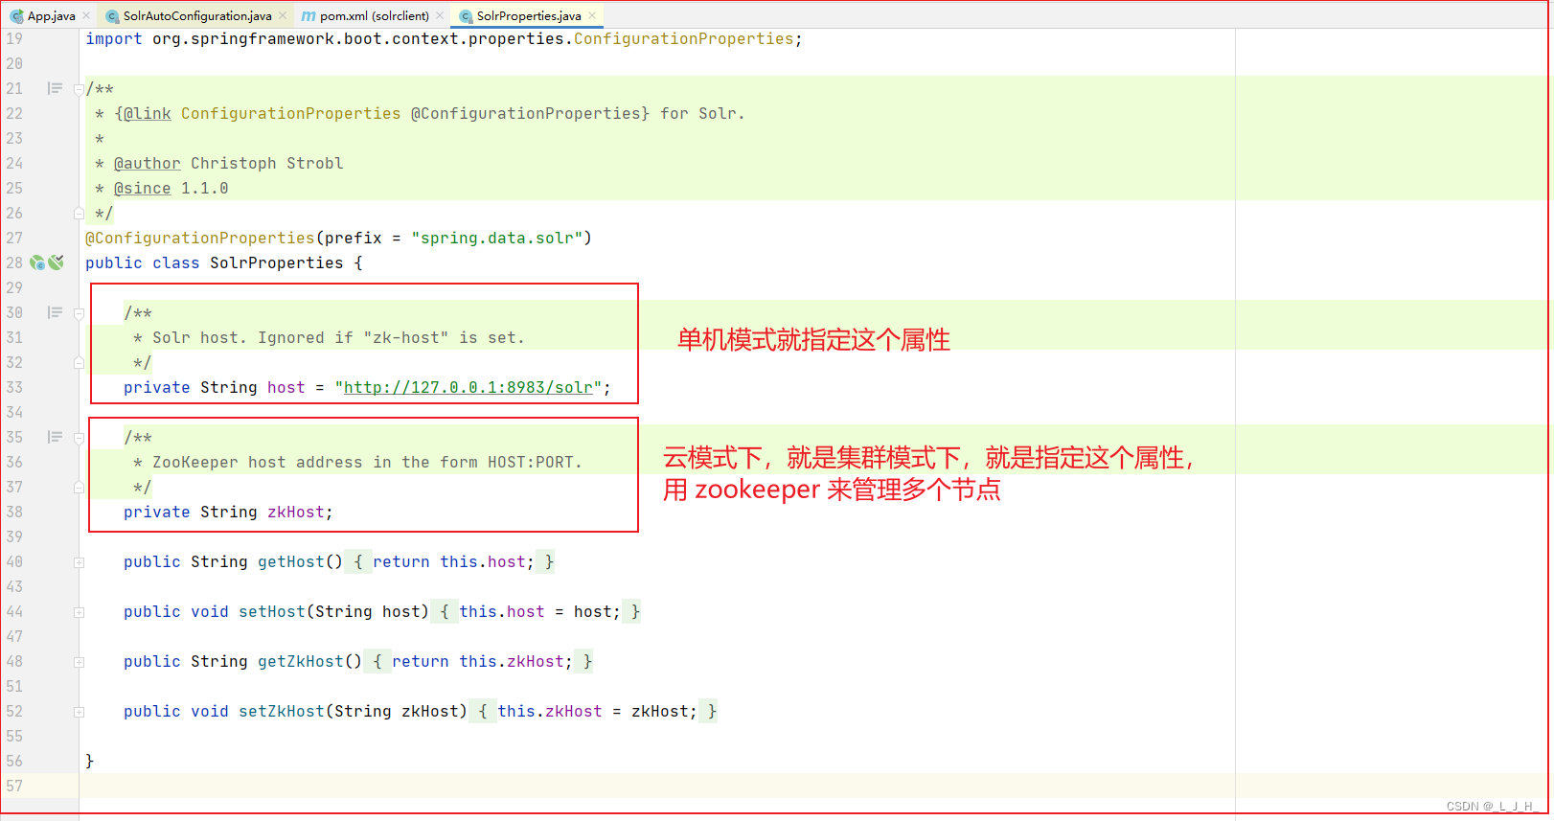Close the pom.xml (solrclient) tab

point(440,15)
